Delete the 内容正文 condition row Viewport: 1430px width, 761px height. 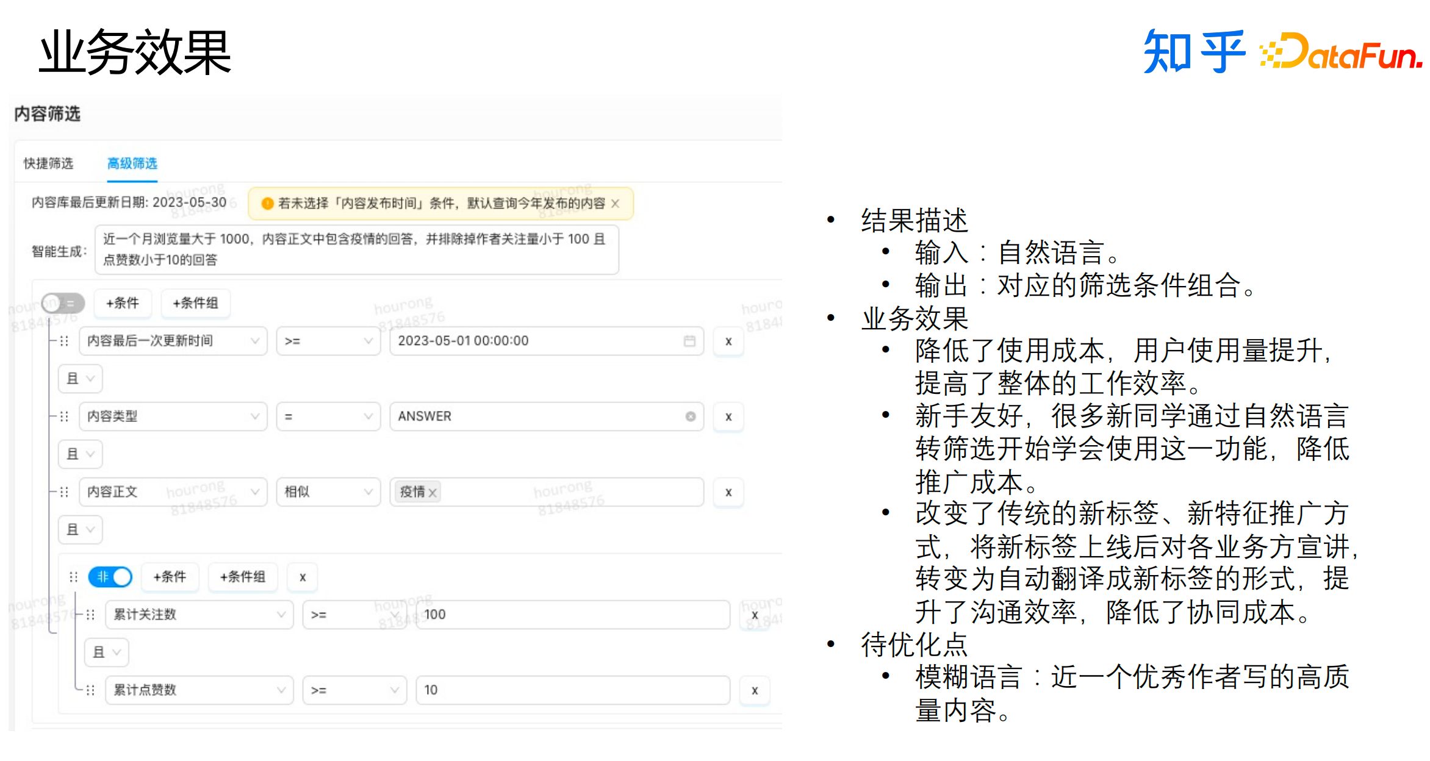728,493
